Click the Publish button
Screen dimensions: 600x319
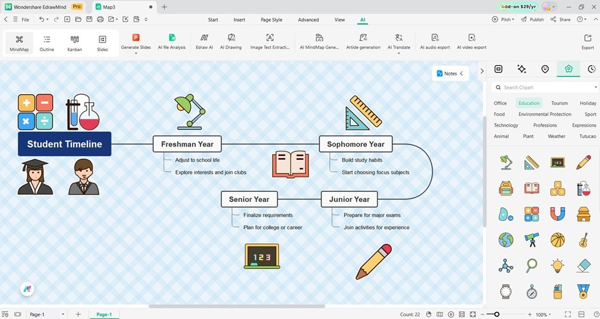coord(532,19)
